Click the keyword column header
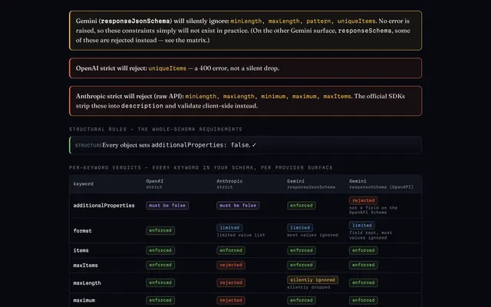 click(x=84, y=184)
